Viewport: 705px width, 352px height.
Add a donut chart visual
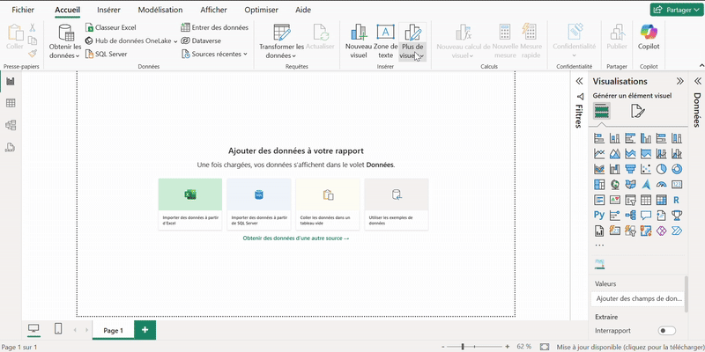click(x=676, y=169)
